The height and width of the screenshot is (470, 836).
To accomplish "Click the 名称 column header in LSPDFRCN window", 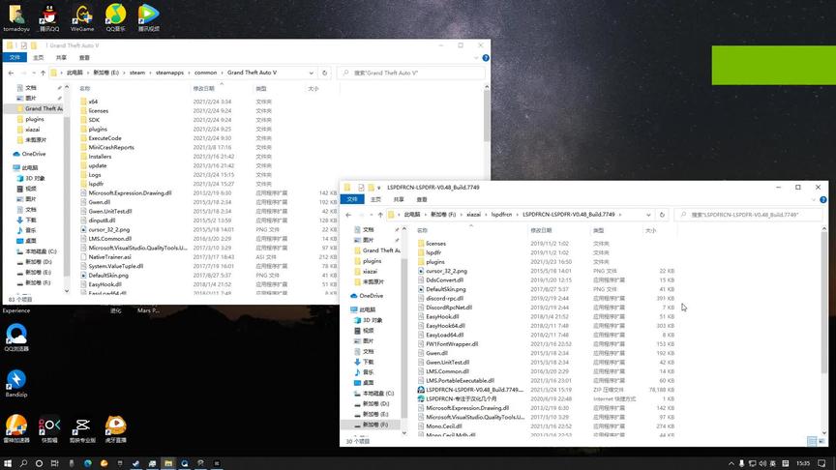I will pos(423,230).
